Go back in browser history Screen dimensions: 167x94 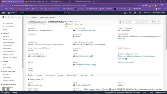pos(2,5)
